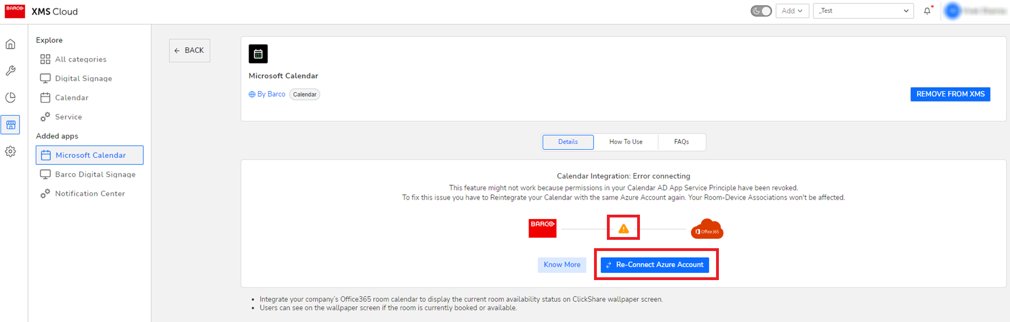Go back using the BACK button
Image resolution: width=1010 pixels, height=322 pixels.
pyautogui.click(x=189, y=50)
